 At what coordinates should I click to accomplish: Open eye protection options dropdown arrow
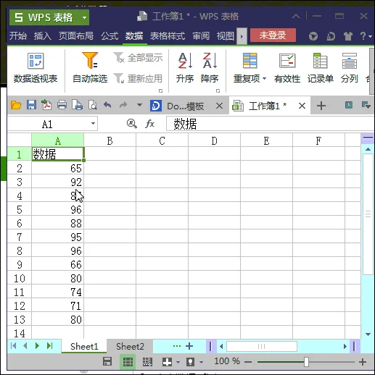(201, 362)
